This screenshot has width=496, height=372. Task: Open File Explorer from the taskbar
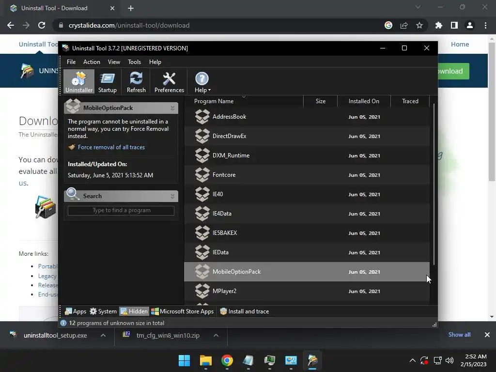coord(205,360)
